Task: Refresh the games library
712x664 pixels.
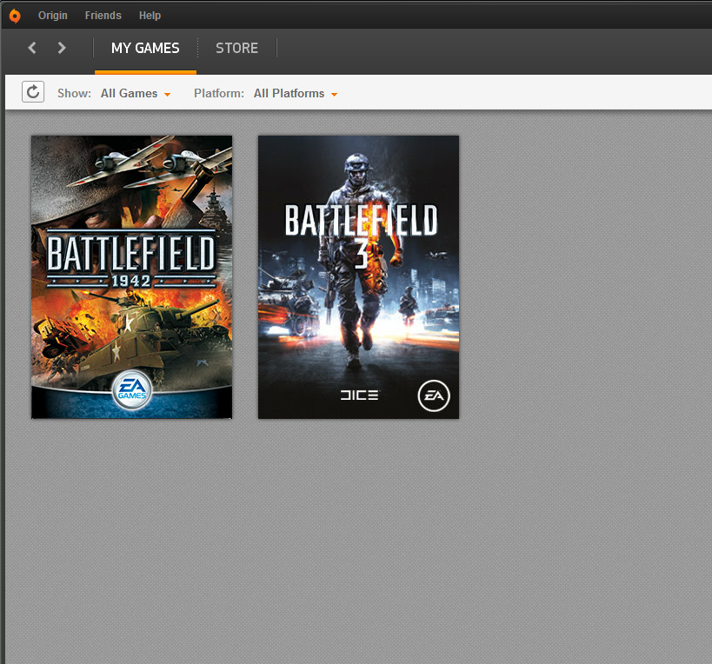Action: pos(33,91)
